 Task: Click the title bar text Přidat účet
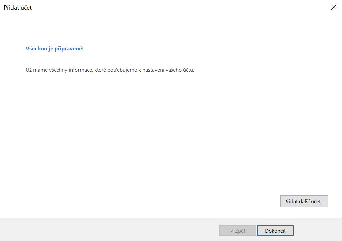click(x=18, y=8)
